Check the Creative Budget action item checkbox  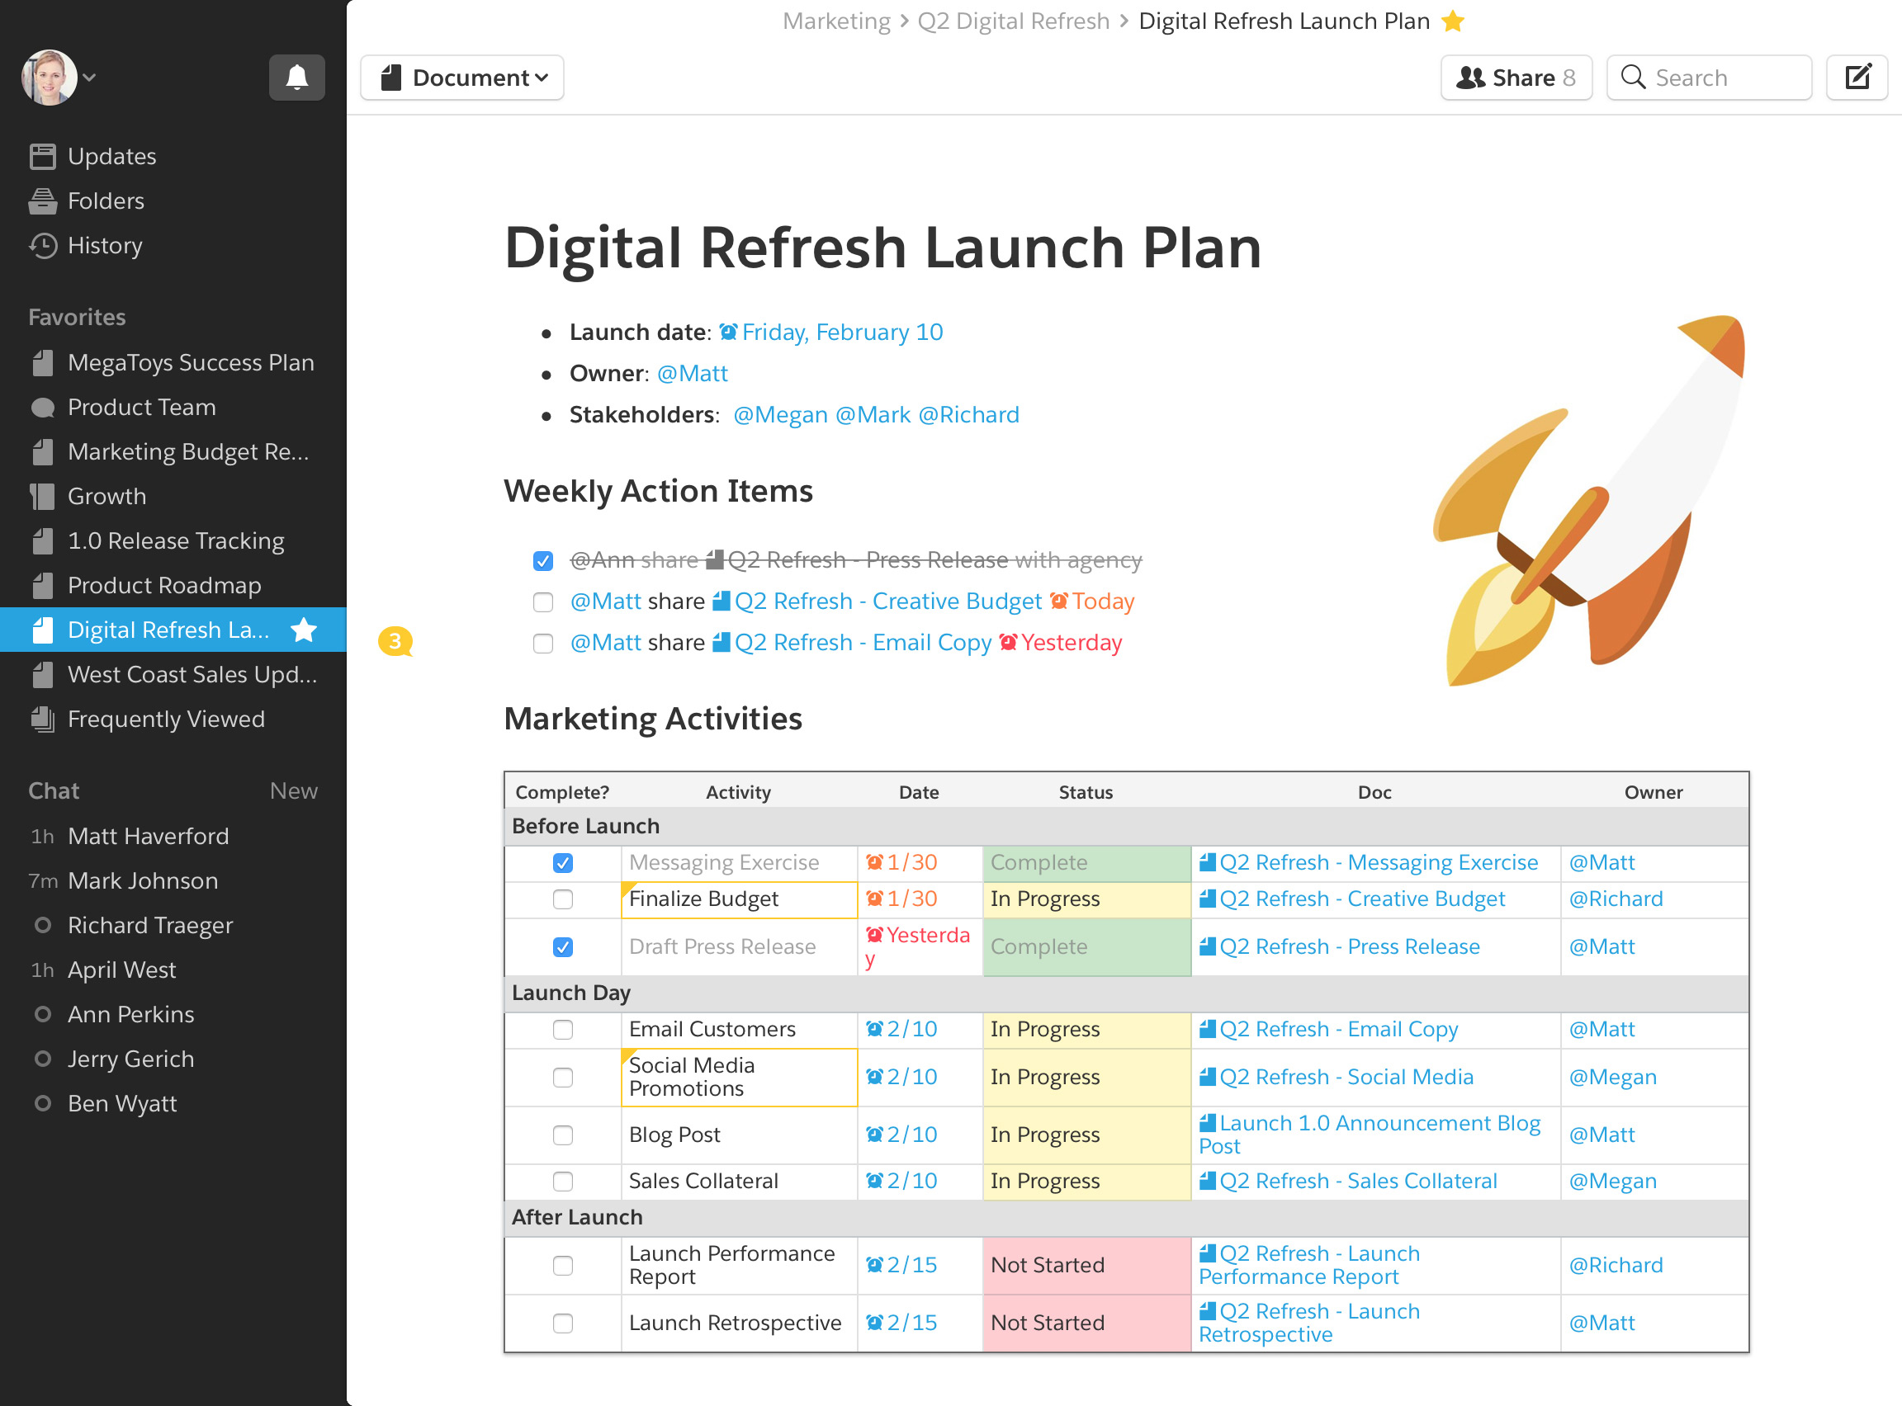click(543, 602)
